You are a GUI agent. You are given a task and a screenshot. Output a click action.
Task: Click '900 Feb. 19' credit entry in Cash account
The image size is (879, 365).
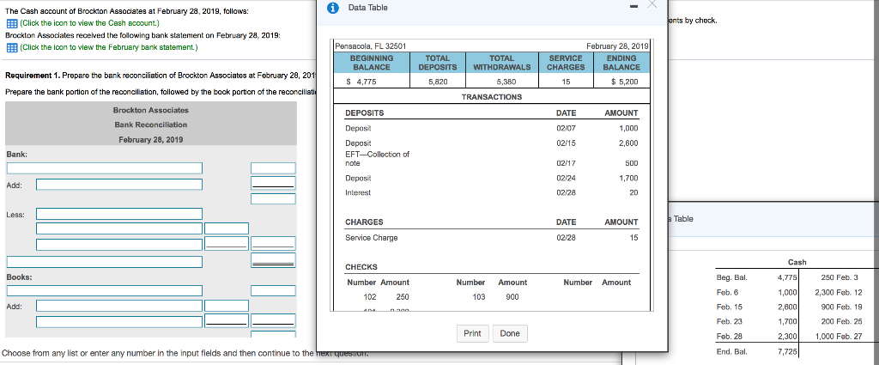(841, 307)
